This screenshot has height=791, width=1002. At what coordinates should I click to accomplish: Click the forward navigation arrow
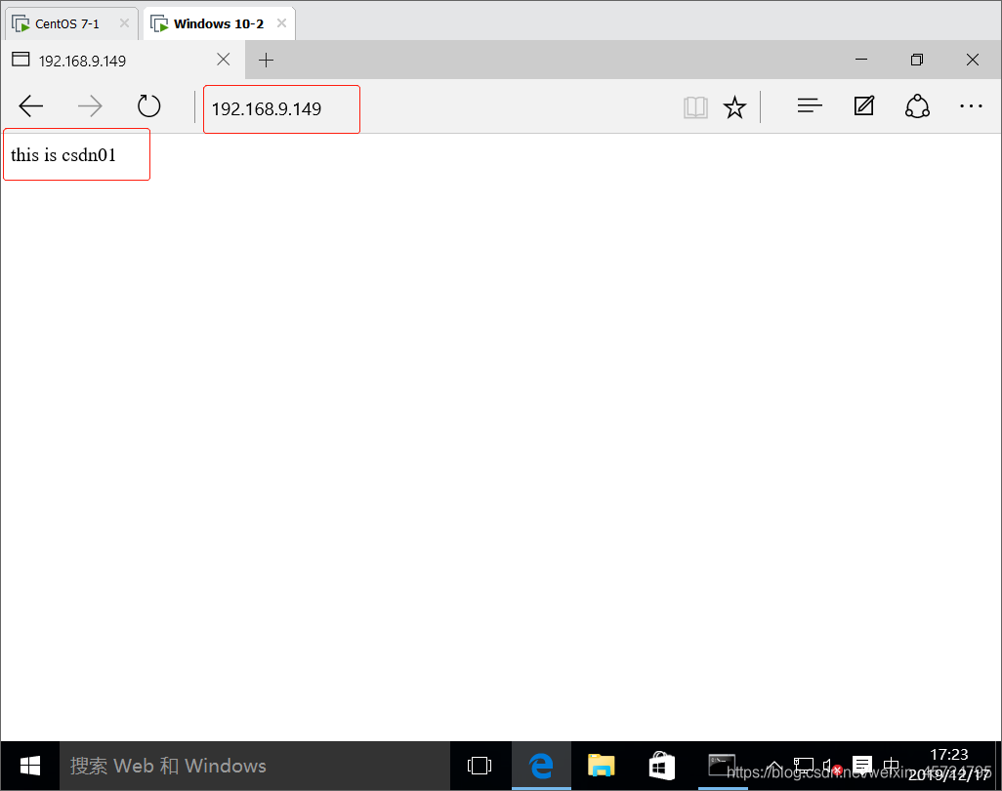coord(90,106)
